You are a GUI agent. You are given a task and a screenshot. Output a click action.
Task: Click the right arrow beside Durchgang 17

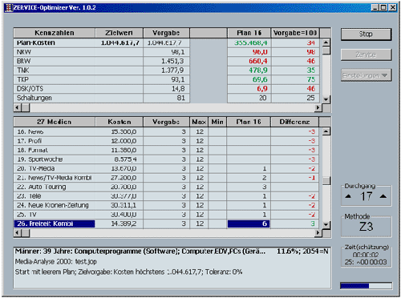pyautogui.click(x=383, y=196)
